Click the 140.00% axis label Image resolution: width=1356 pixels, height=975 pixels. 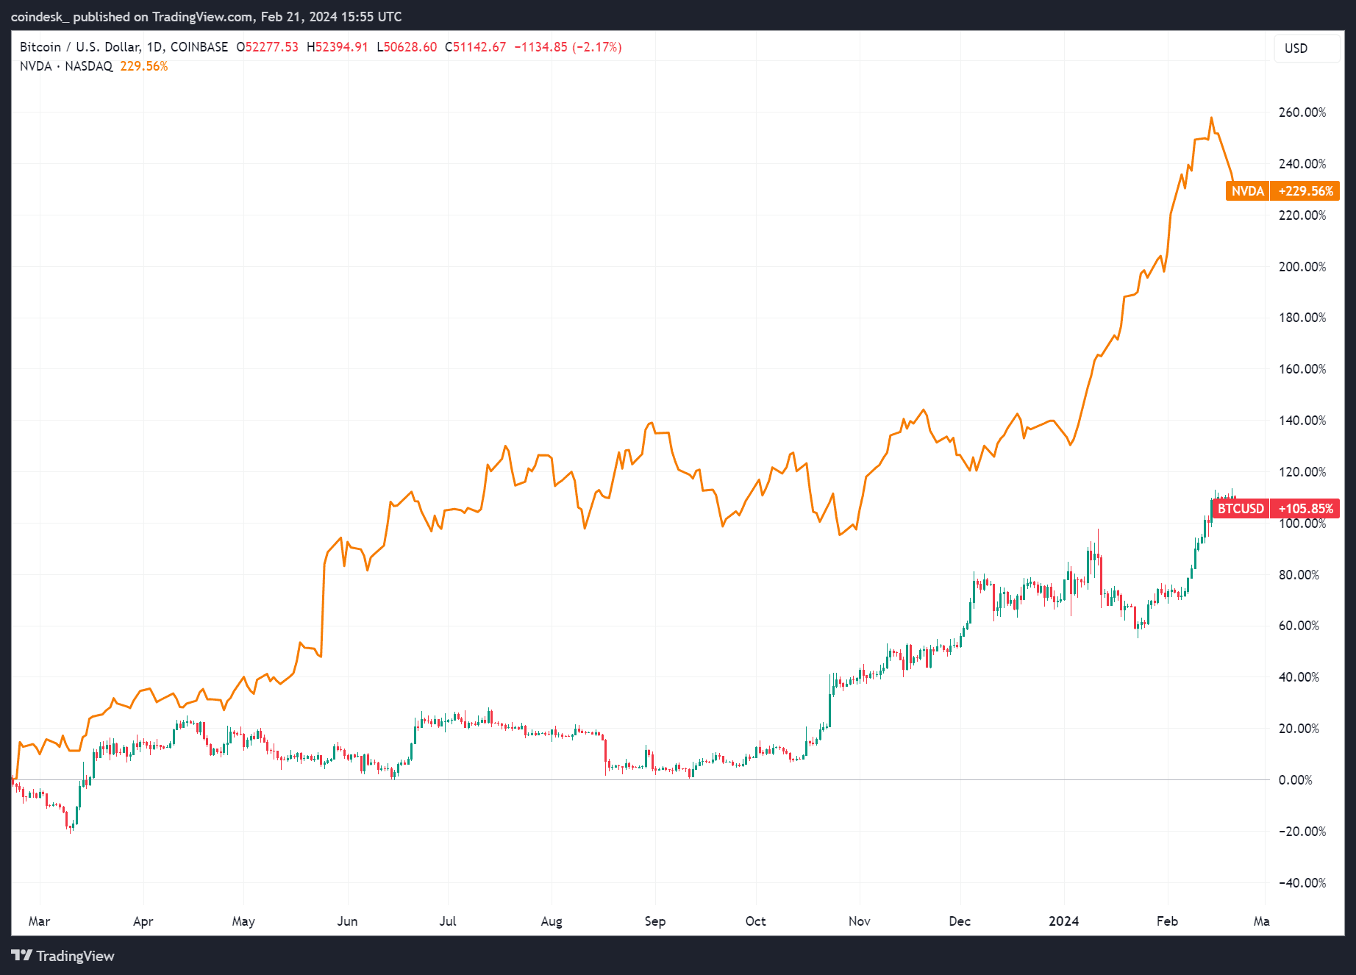(x=1302, y=421)
